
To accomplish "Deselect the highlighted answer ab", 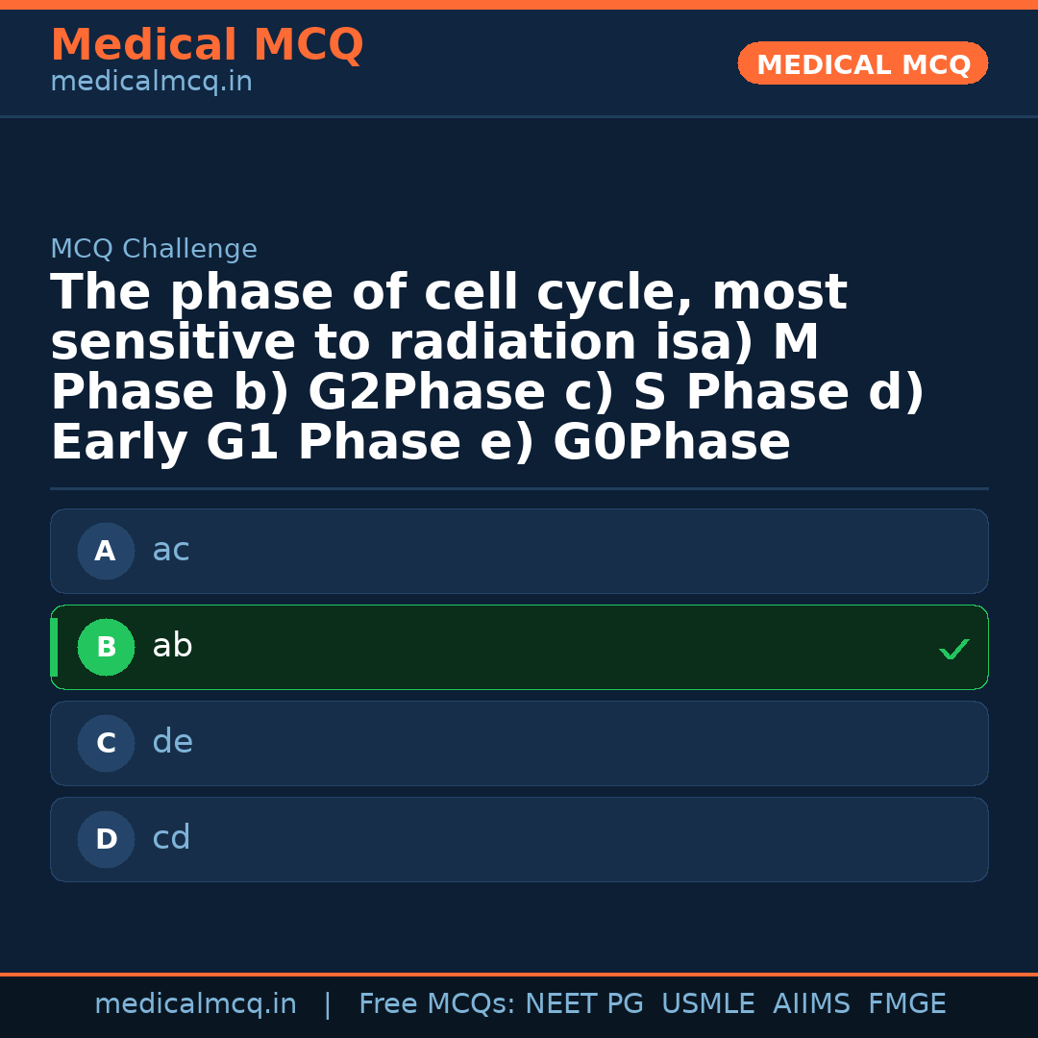I will (519, 647).
